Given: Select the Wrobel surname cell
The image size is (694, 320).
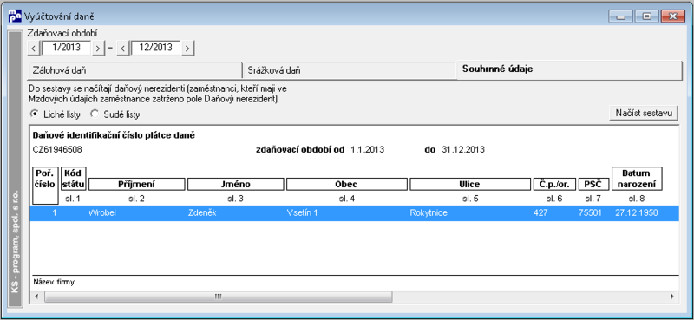Looking at the screenshot, I should coord(101,212).
